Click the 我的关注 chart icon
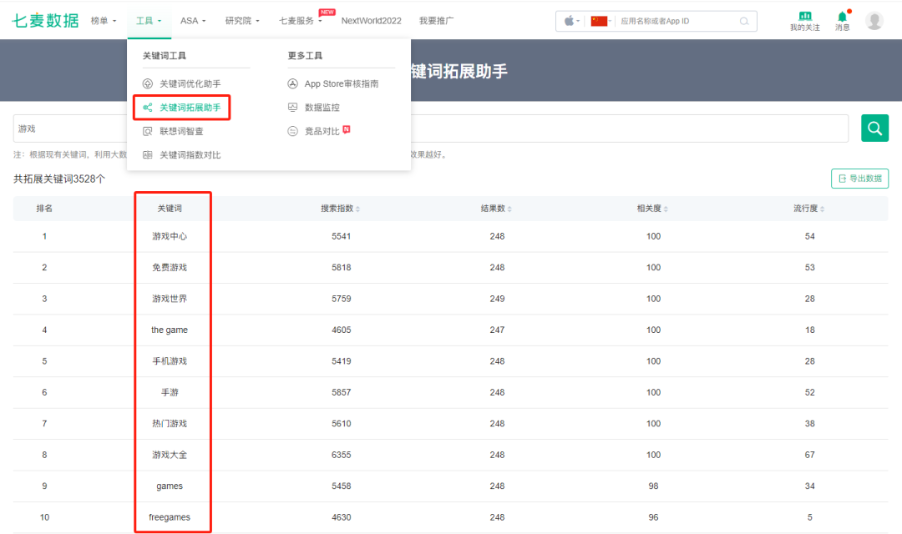The image size is (902, 534). click(805, 16)
